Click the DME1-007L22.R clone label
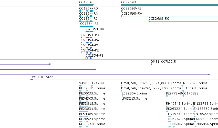 163,62
